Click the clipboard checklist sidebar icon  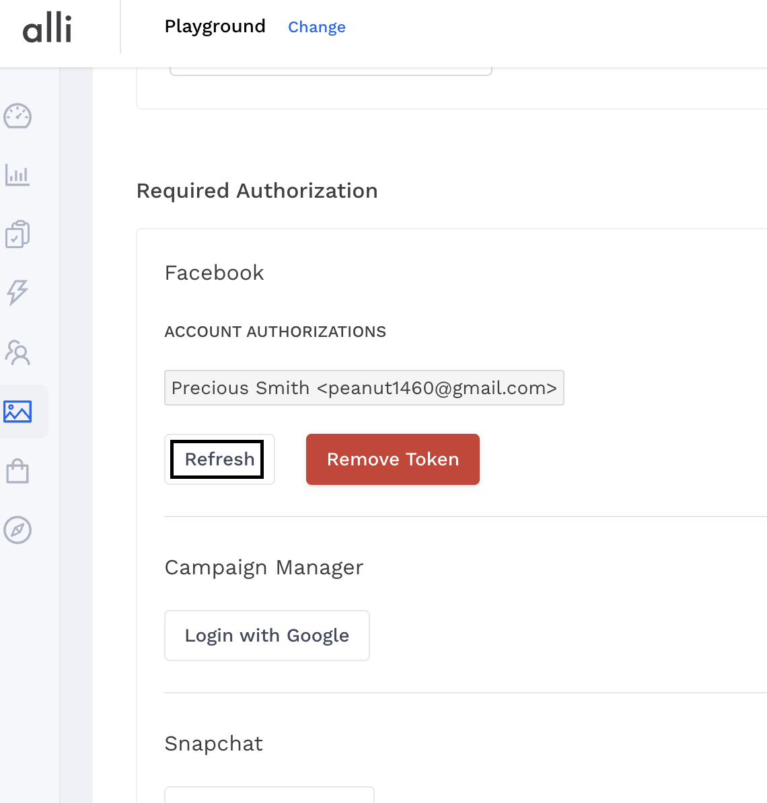pyautogui.click(x=17, y=234)
